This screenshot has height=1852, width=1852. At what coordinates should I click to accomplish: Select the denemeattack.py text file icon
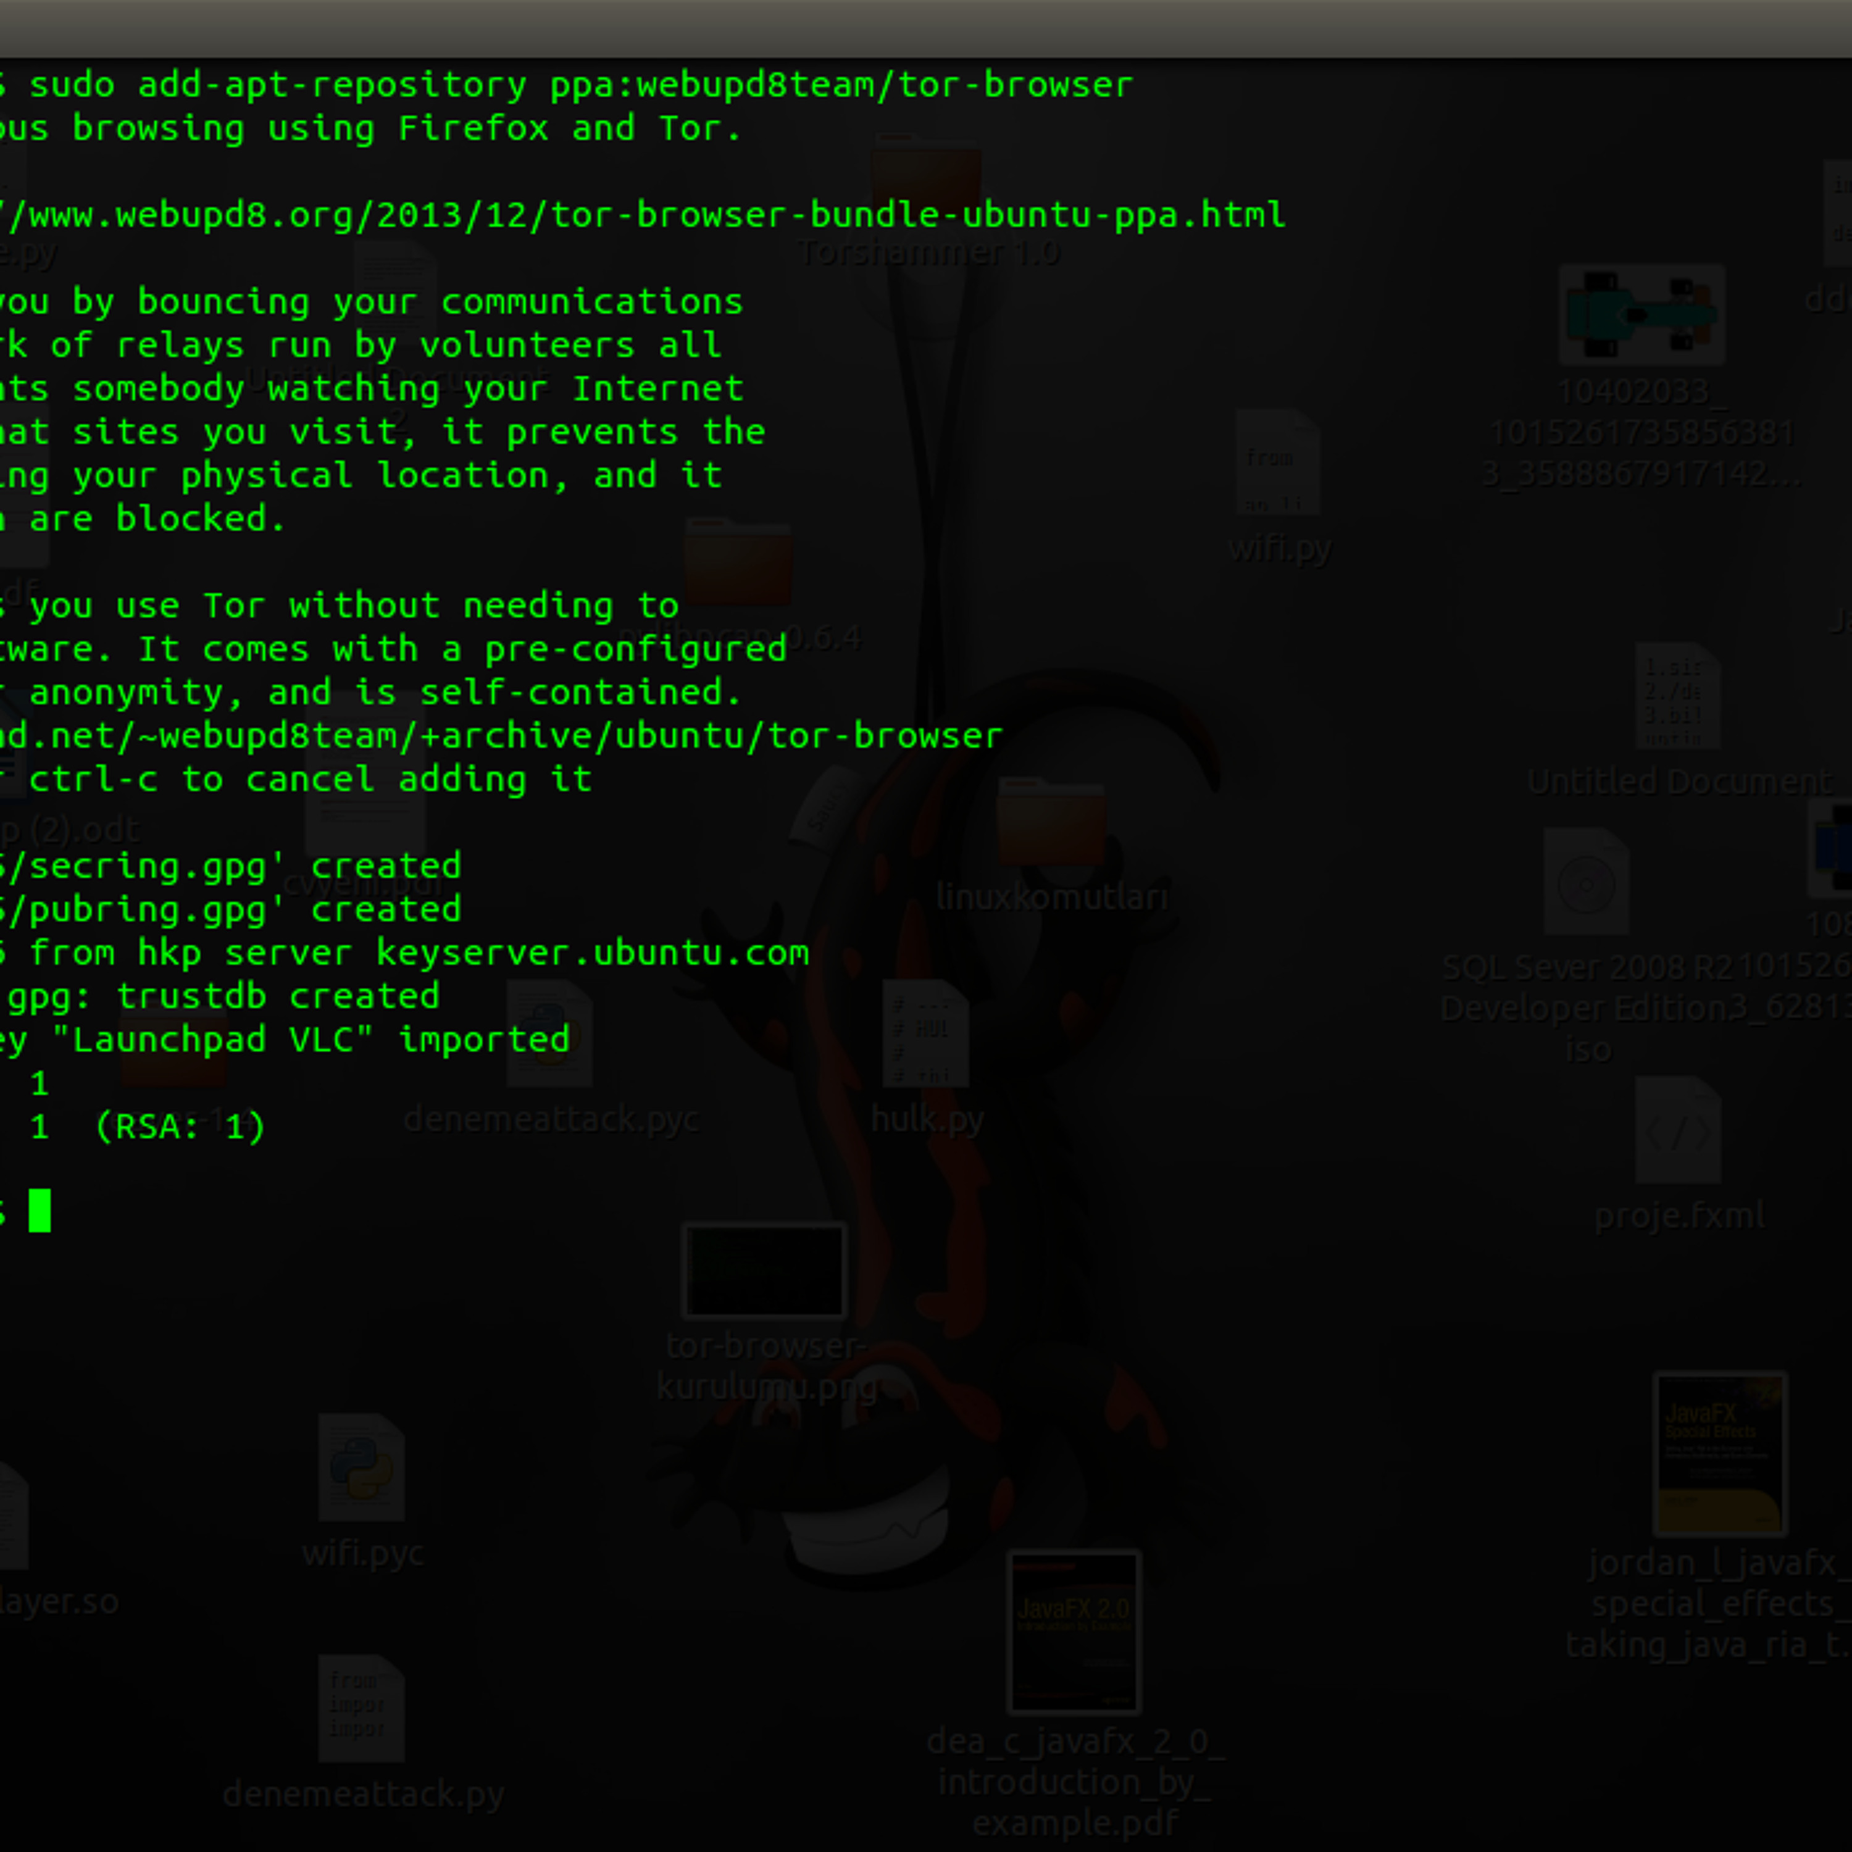361,1708
